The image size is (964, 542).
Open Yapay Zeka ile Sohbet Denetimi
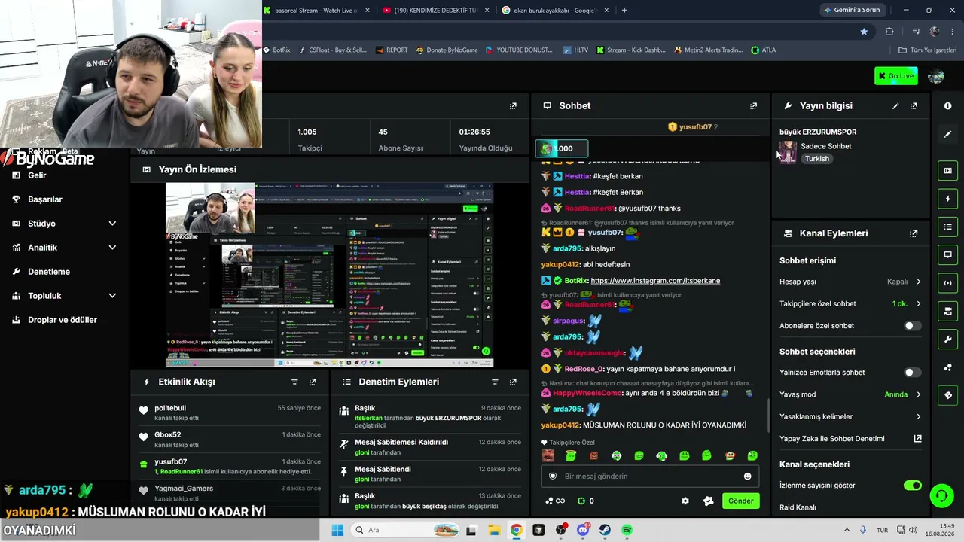(x=850, y=439)
